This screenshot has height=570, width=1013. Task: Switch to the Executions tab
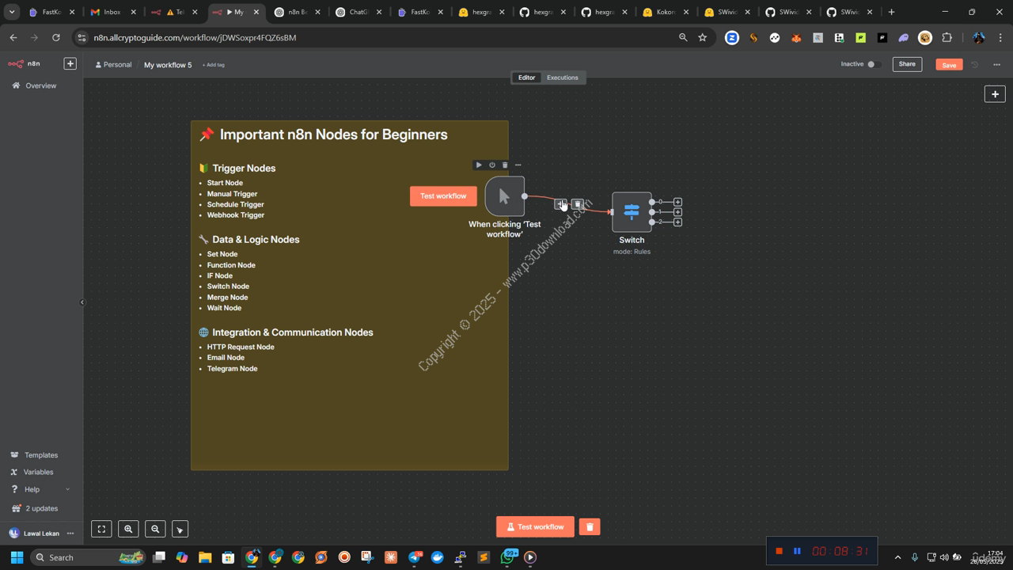tap(563, 78)
